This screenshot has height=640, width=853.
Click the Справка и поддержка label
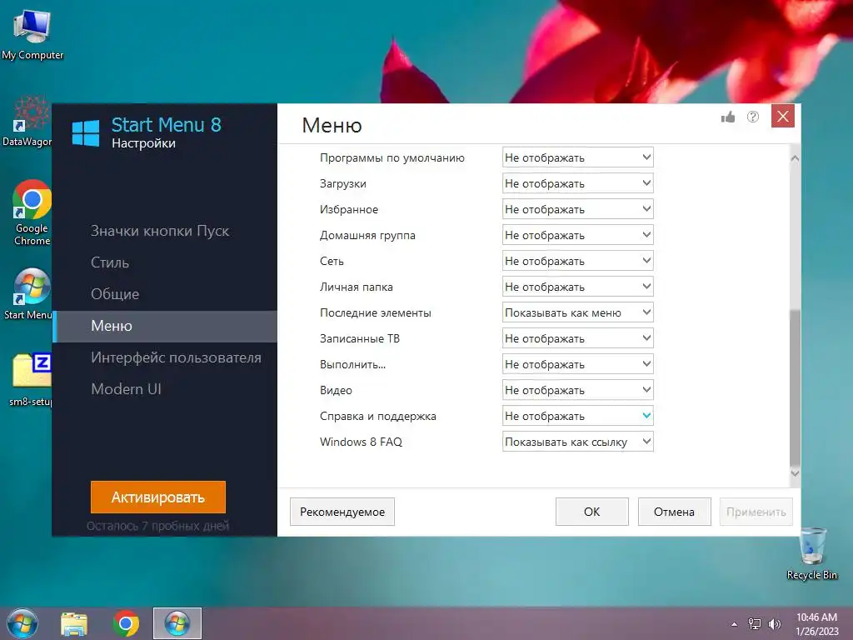[x=378, y=417]
